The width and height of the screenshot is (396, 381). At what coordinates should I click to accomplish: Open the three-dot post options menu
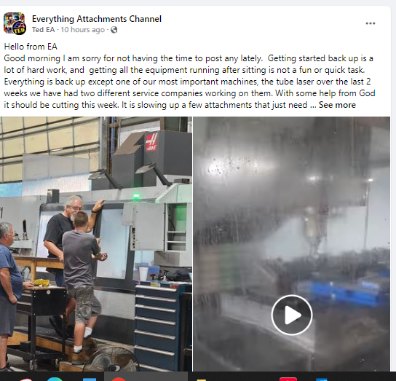point(371,23)
